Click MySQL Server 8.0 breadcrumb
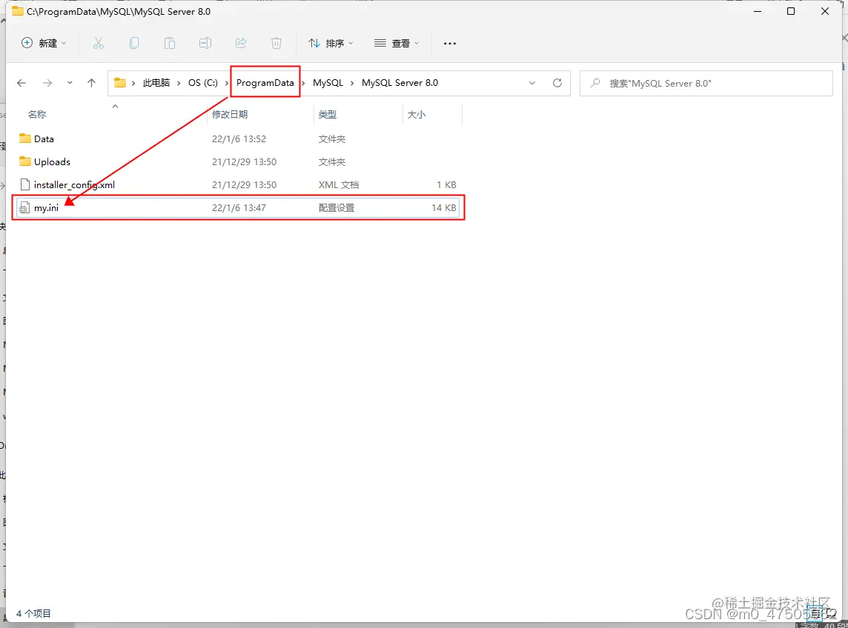The image size is (848, 628). point(400,83)
